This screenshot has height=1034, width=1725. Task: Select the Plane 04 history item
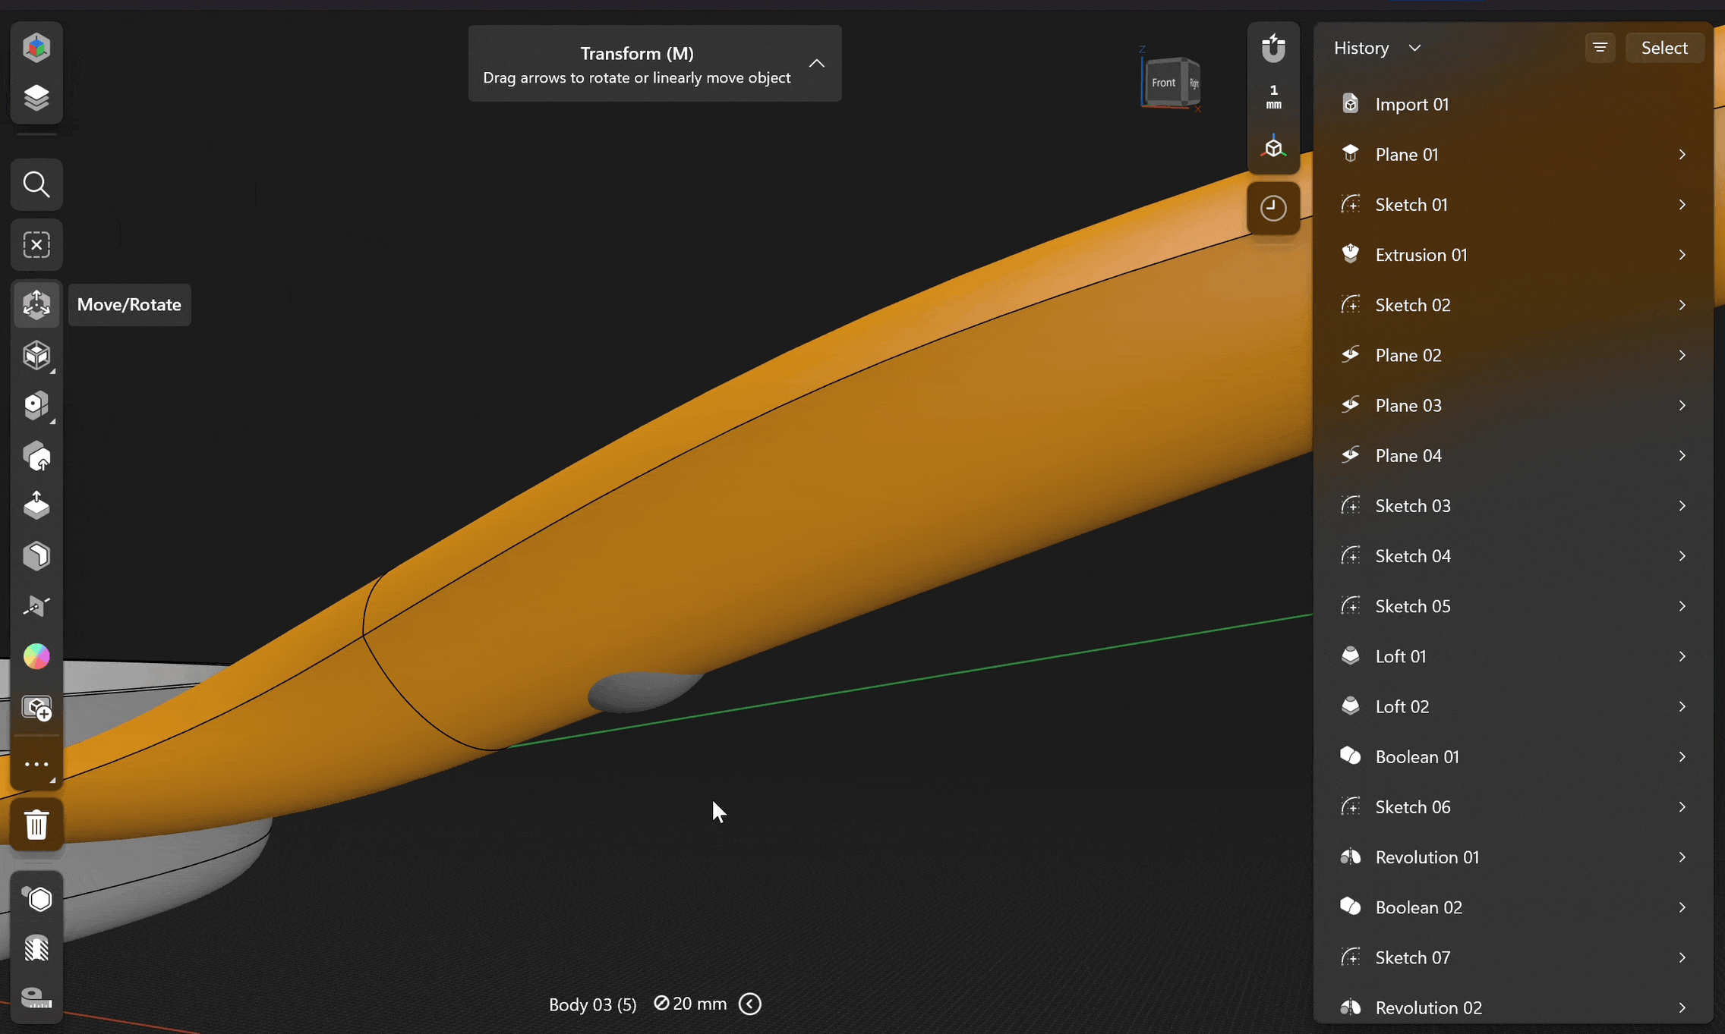(x=1513, y=455)
